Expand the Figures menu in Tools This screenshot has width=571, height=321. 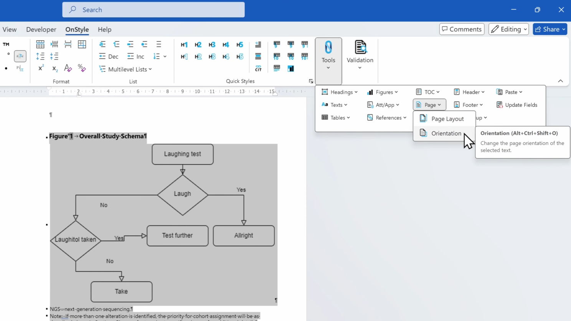pos(383,92)
